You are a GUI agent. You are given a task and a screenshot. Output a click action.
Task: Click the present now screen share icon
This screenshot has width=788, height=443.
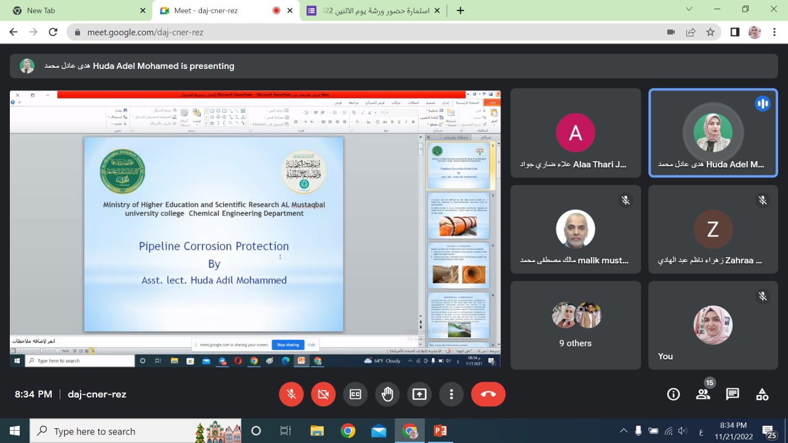click(x=419, y=394)
